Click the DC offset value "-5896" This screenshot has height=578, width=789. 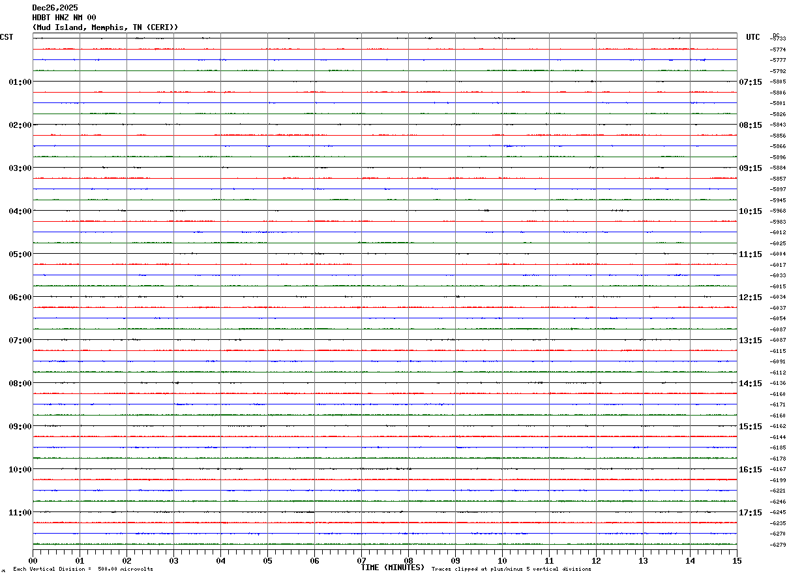[x=778, y=157]
